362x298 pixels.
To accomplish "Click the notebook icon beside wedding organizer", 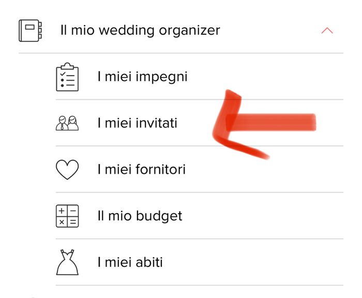I will (x=30, y=30).
